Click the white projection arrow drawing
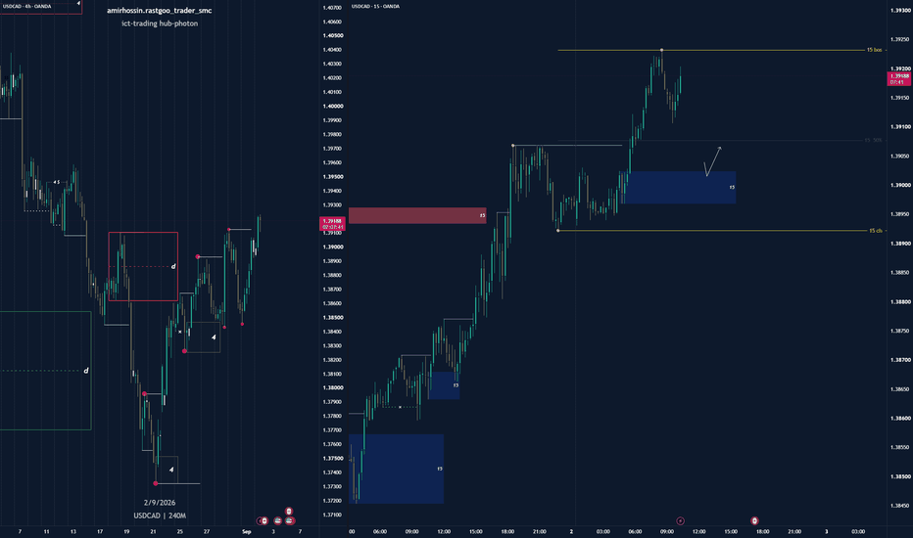Screen dimensions: 913x538 (x=713, y=161)
